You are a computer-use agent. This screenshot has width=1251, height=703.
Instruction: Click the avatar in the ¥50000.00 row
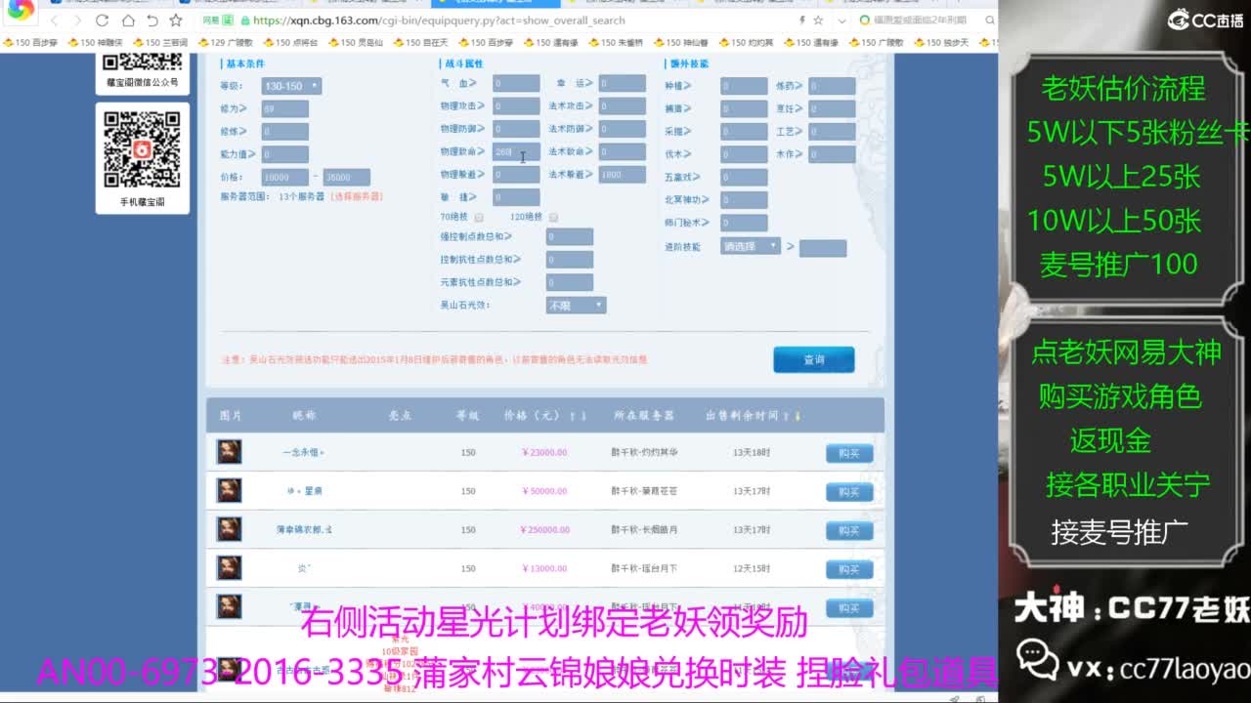click(229, 490)
